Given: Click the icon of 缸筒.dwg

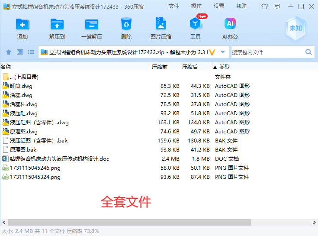Looking at the screenshot, I should [6, 86].
